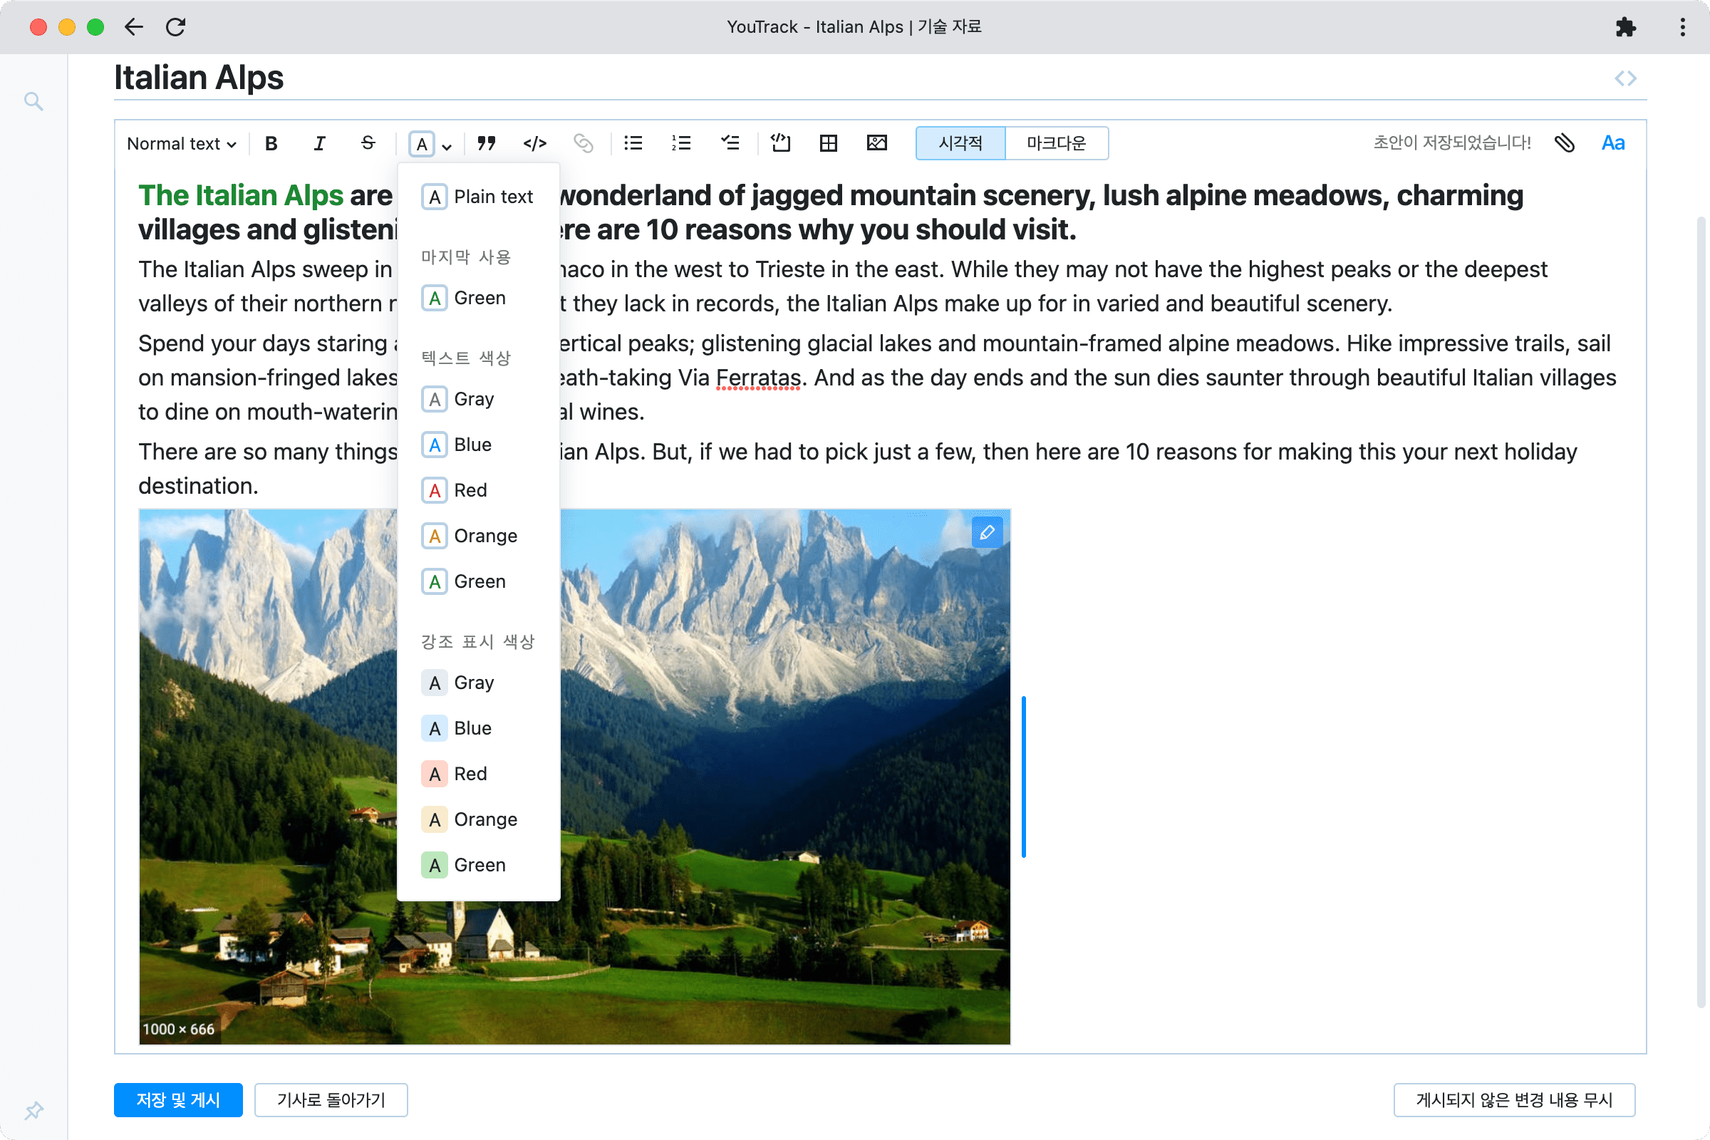Image resolution: width=1710 pixels, height=1140 pixels.
Task: Switch editor to 시각적 mode
Action: 960,143
